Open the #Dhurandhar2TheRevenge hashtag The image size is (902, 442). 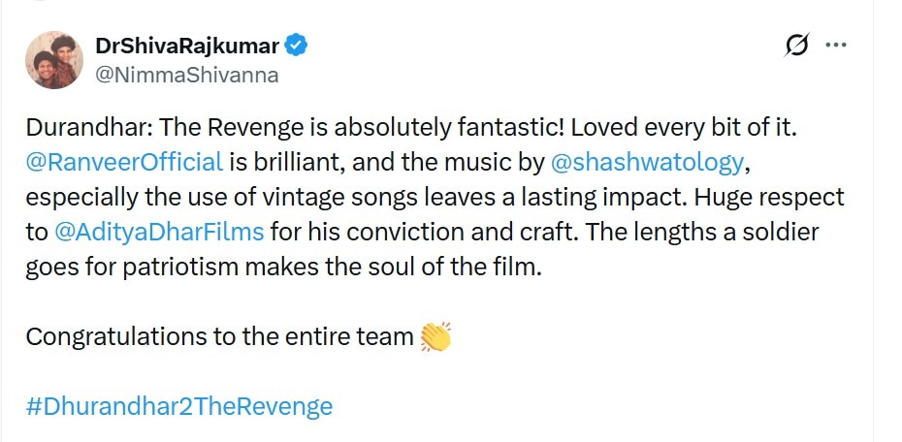click(178, 406)
